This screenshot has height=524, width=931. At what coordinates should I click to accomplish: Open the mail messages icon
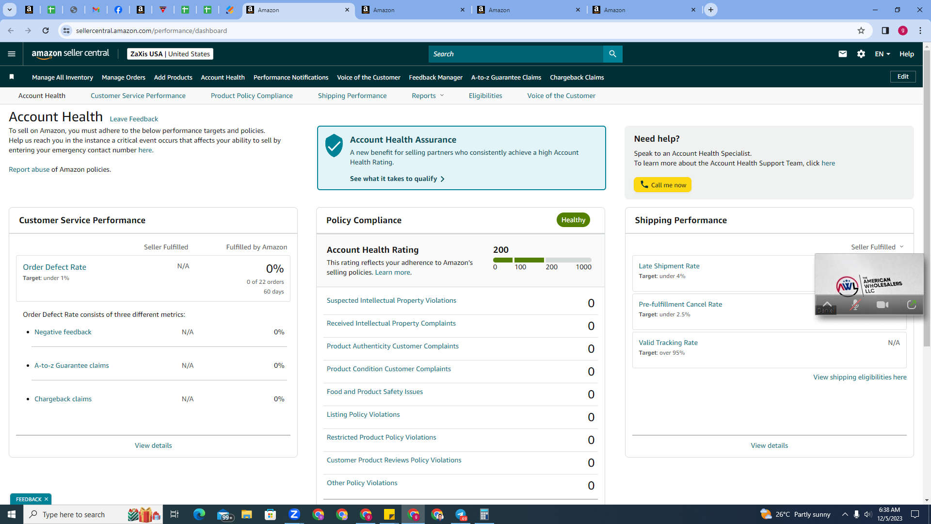click(843, 54)
